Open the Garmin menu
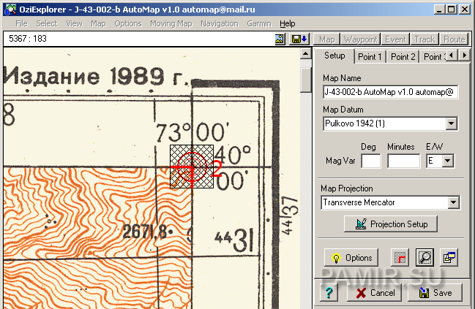This screenshot has width=475, height=309. coord(259,23)
